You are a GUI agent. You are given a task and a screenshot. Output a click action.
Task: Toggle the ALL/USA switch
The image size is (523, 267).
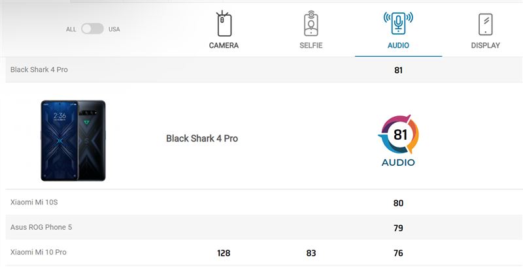[92, 29]
